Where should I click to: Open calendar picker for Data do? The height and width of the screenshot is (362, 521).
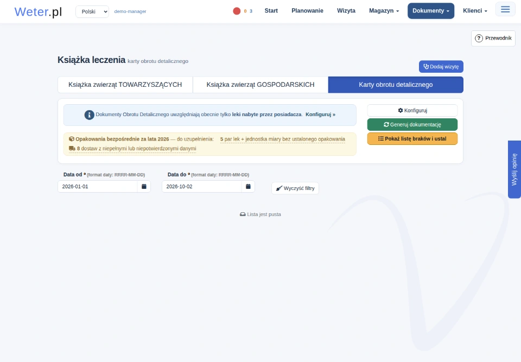248,187
